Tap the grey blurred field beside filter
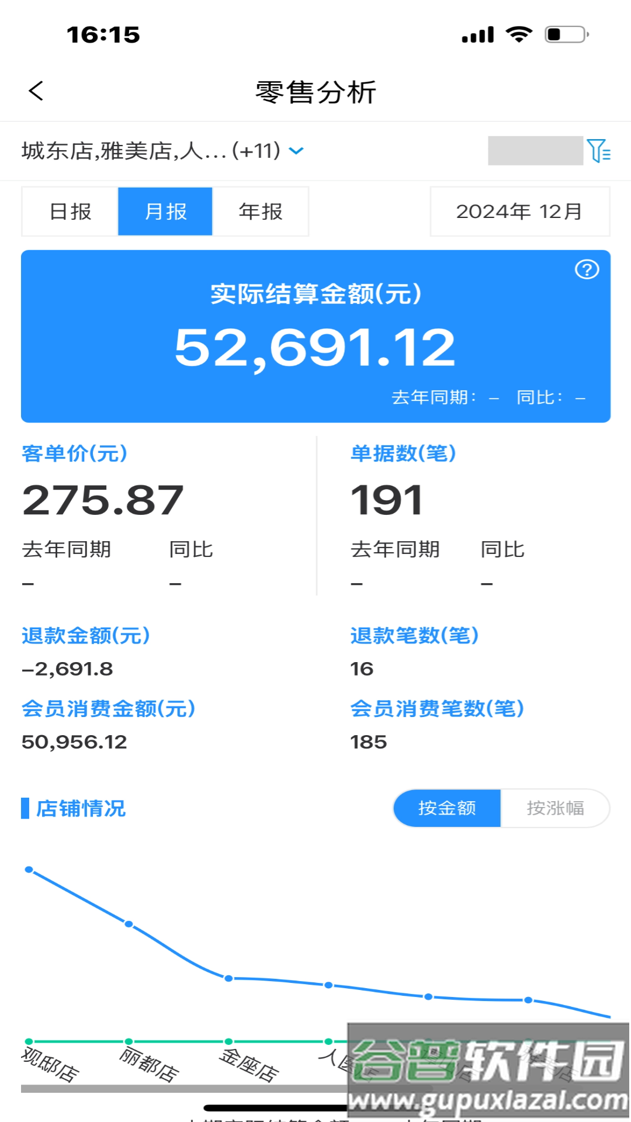 point(535,151)
